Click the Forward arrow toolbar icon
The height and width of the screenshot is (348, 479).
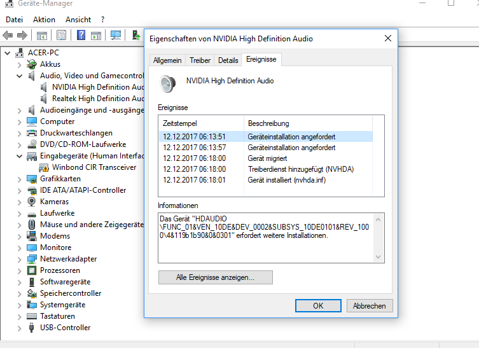(22, 36)
